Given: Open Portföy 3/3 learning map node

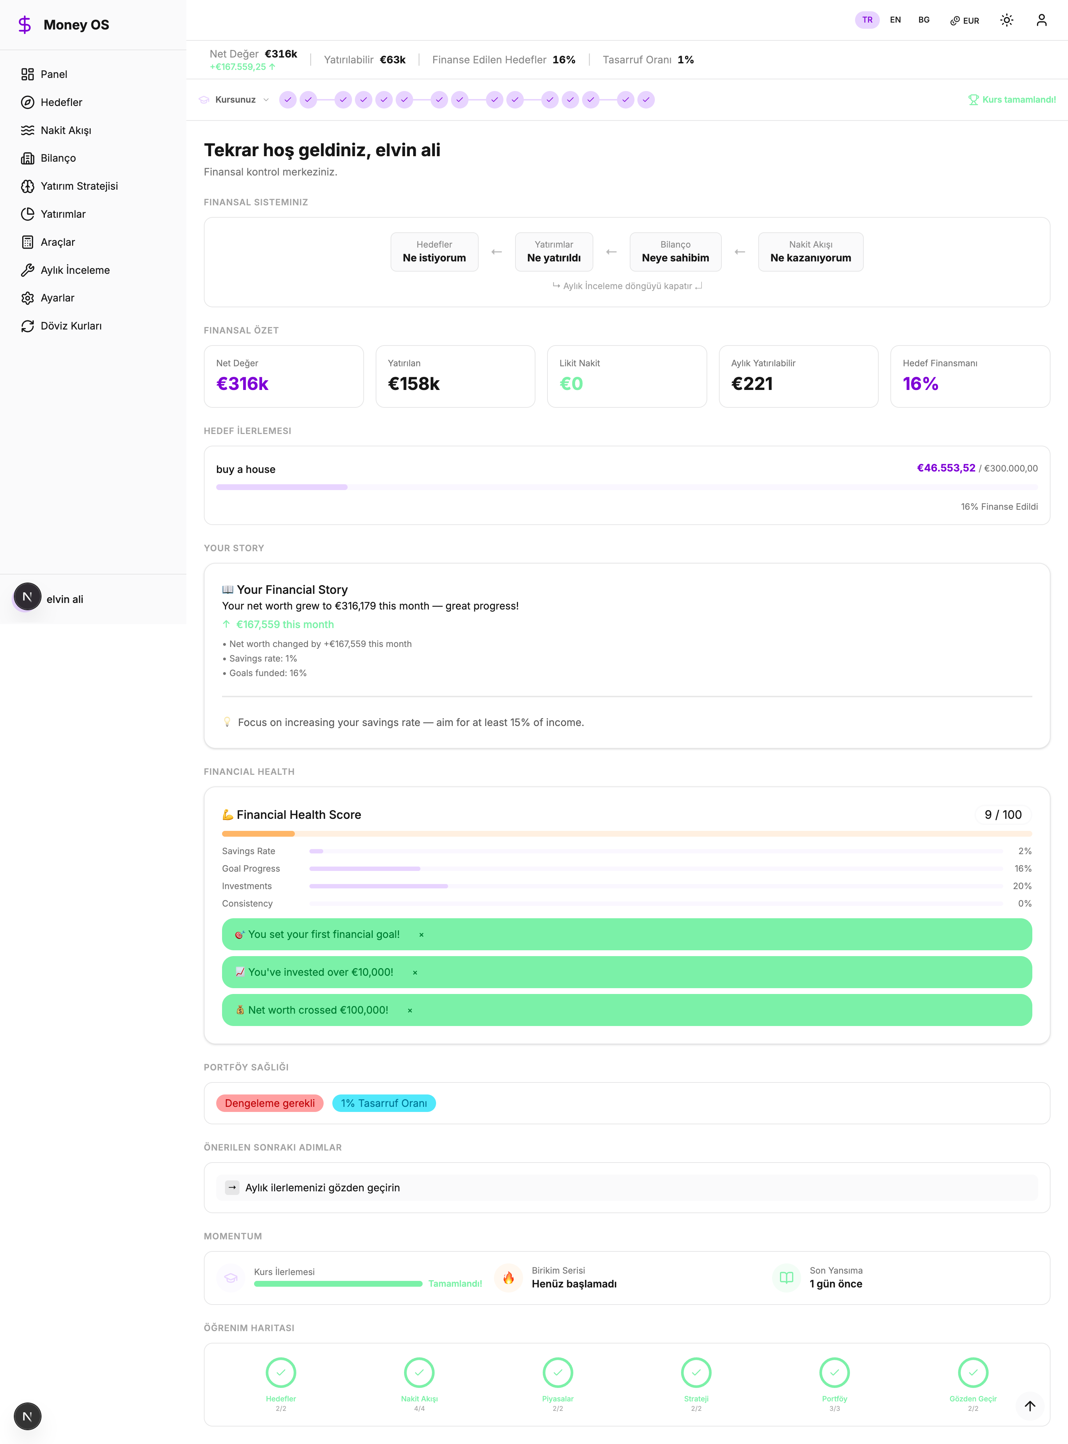Looking at the screenshot, I should pyautogui.click(x=835, y=1385).
